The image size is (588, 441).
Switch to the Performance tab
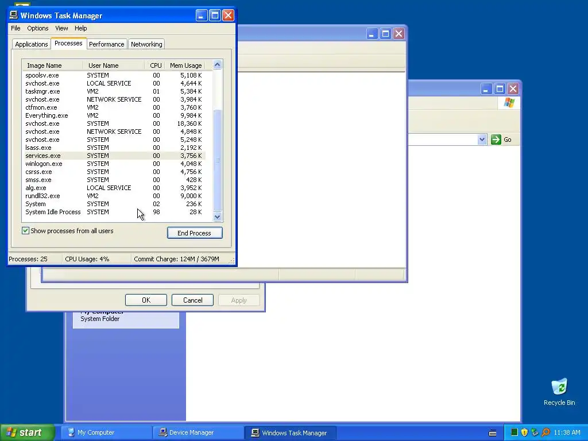106,44
